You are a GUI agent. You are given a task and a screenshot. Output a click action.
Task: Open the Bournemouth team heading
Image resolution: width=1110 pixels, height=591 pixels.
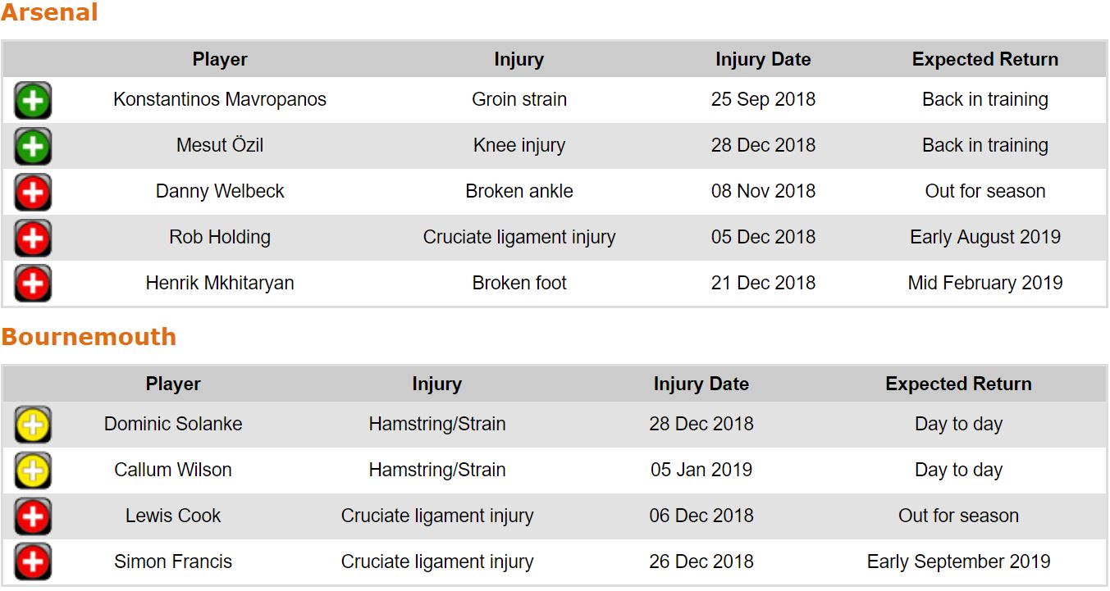[x=89, y=337]
